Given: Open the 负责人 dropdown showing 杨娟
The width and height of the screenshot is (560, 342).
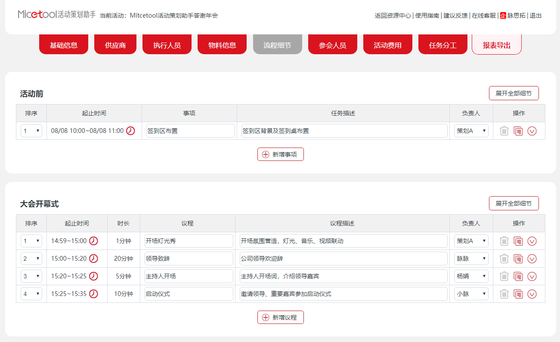Looking at the screenshot, I should (x=471, y=276).
